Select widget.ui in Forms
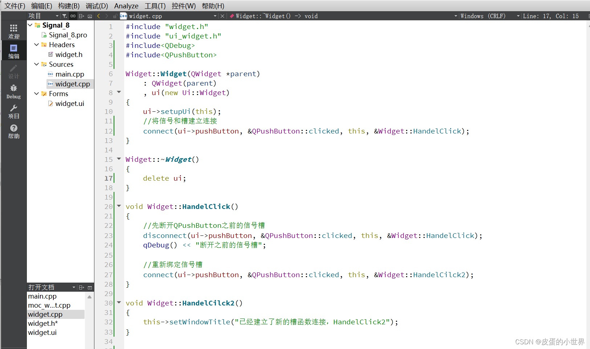The image size is (590, 349). (x=70, y=103)
